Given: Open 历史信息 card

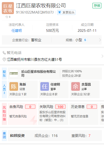Looking at the screenshot, I should 84,114.
